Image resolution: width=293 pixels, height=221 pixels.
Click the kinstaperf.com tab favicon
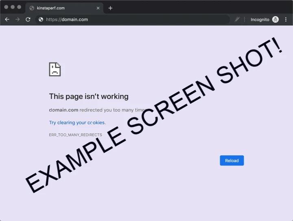[32, 8]
